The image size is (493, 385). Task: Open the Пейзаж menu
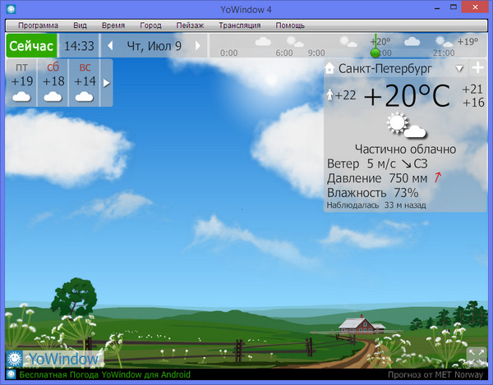(x=188, y=25)
